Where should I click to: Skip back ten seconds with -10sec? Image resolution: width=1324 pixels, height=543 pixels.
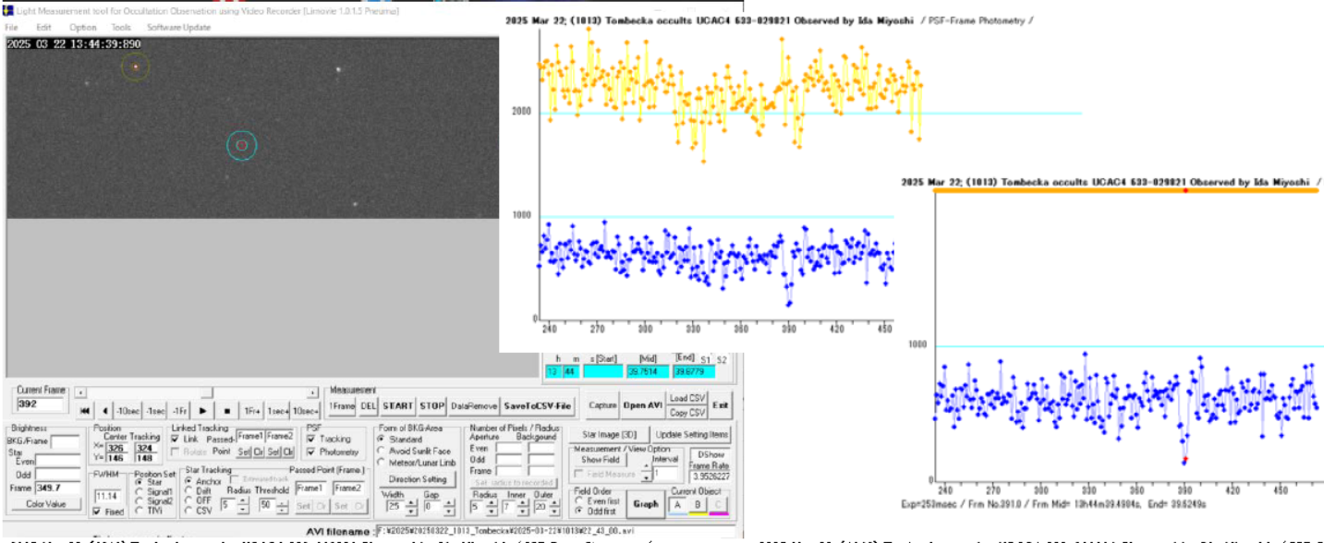coord(127,410)
